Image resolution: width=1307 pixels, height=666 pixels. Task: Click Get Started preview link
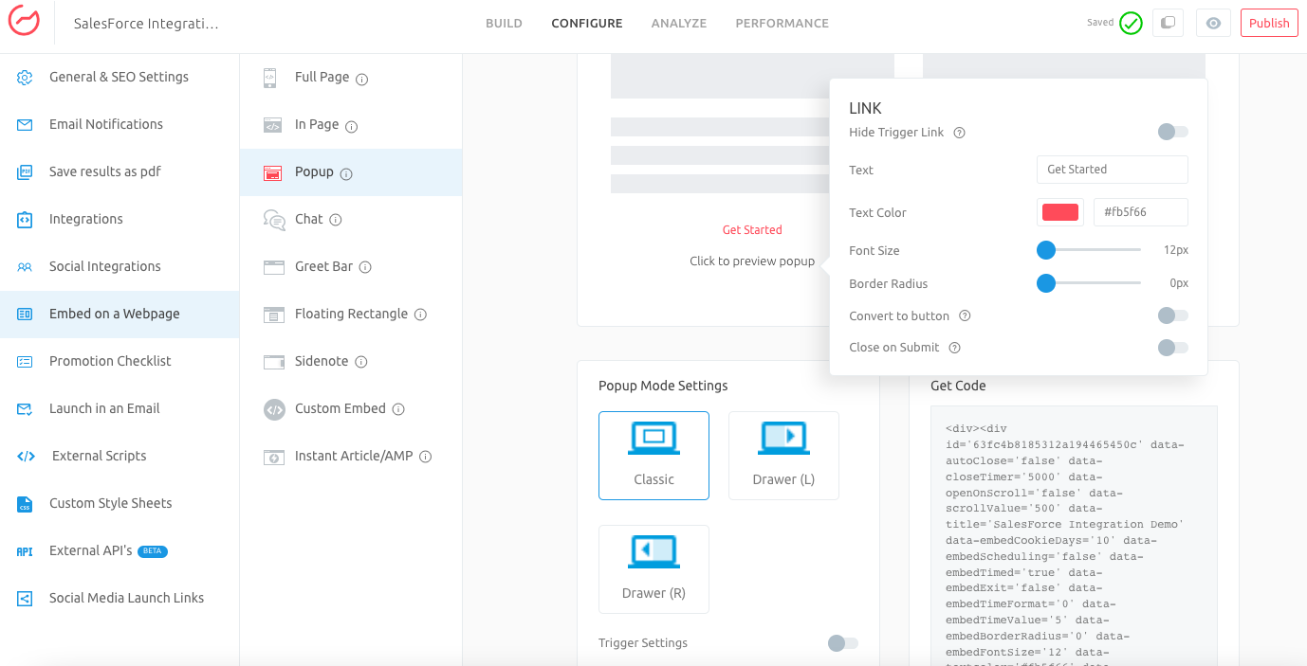click(752, 230)
